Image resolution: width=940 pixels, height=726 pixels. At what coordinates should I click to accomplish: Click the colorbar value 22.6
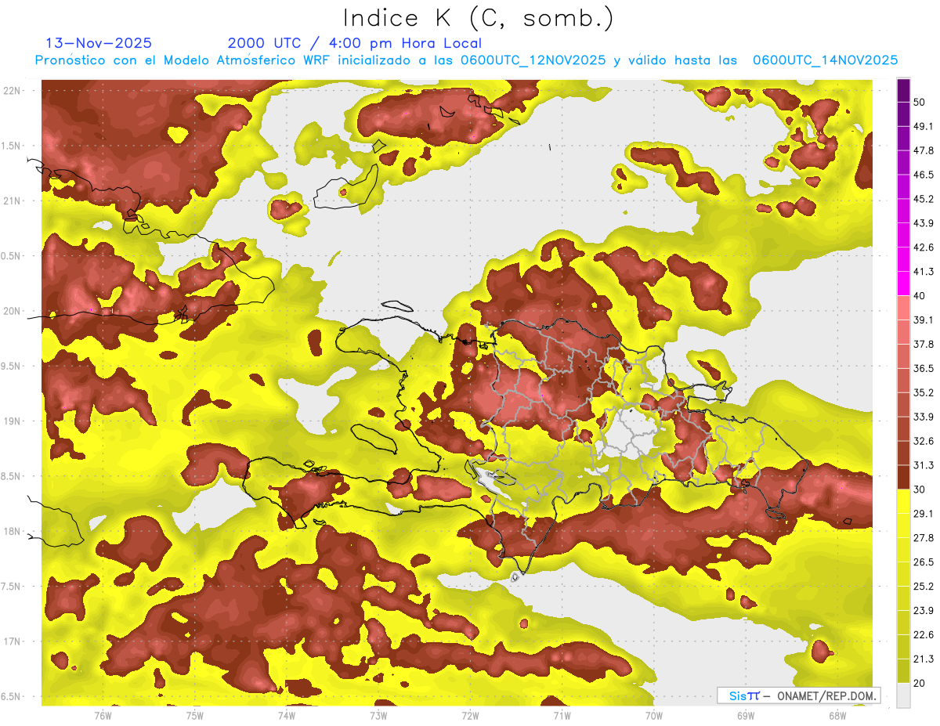(924, 635)
